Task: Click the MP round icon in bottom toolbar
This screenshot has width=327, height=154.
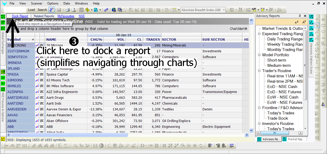Action: 101,145
